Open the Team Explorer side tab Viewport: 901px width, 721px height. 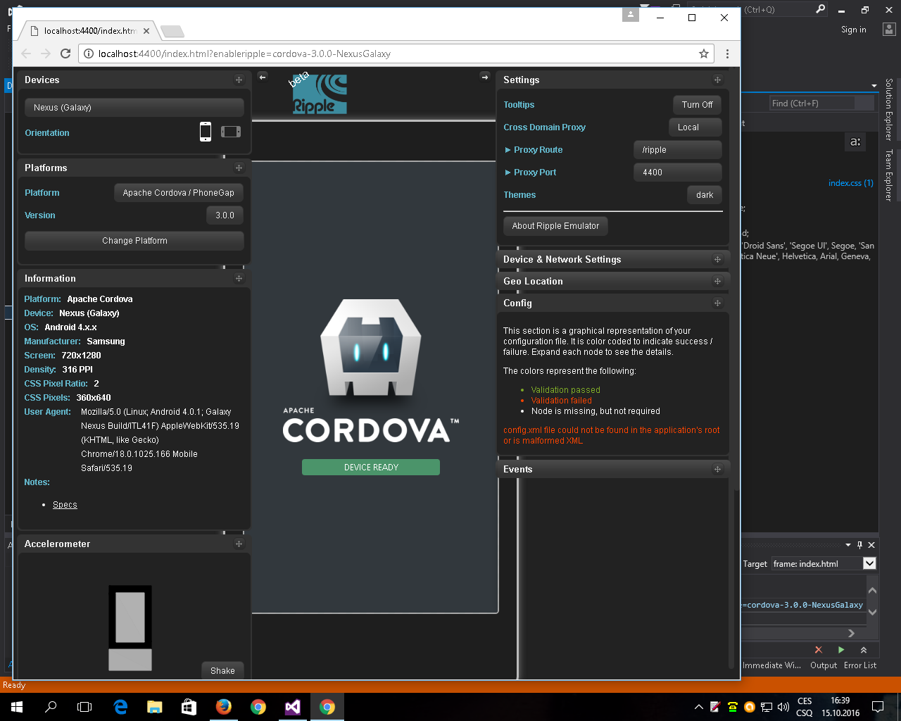click(x=889, y=175)
